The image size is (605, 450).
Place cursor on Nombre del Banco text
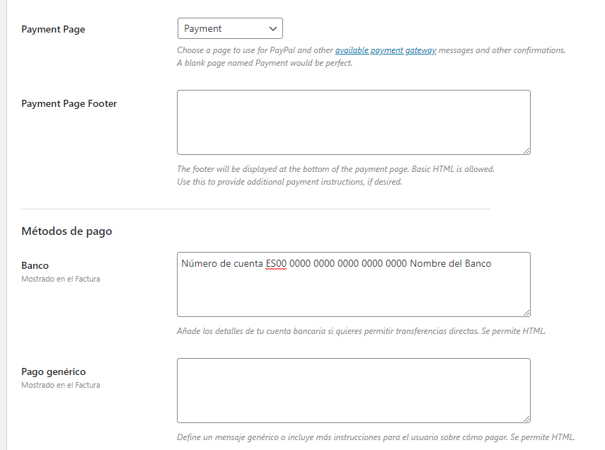coord(450,264)
